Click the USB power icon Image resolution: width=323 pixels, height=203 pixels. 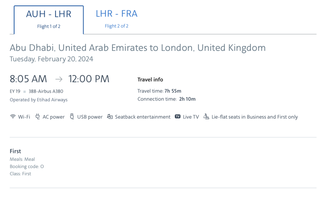pyautogui.click(x=72, y=117)
